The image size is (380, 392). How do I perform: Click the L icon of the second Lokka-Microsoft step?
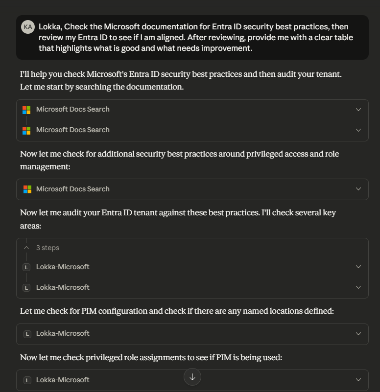tap(27, 288)
